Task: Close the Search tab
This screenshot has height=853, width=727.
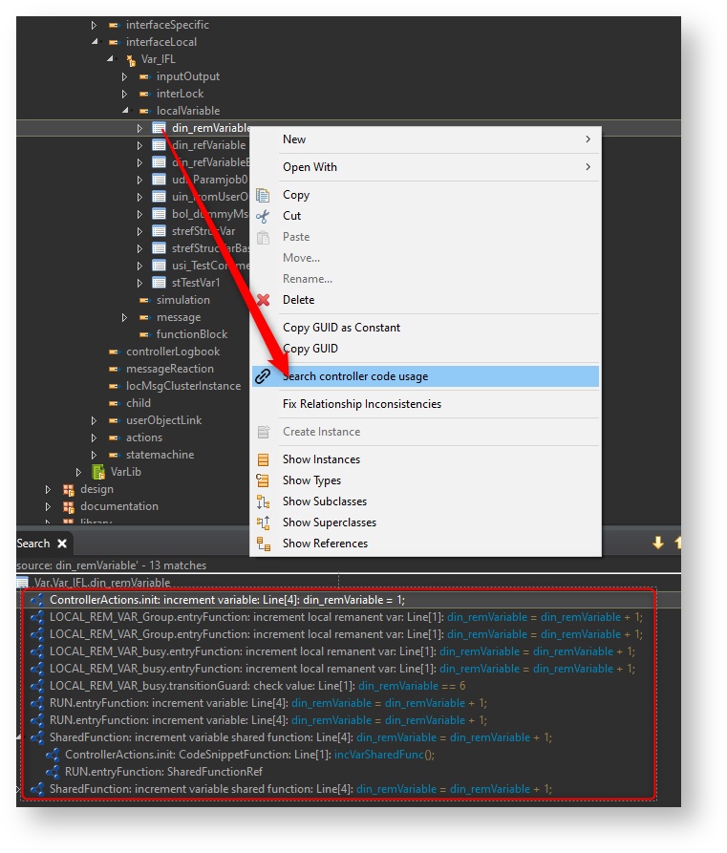Action: click(62, 544)
